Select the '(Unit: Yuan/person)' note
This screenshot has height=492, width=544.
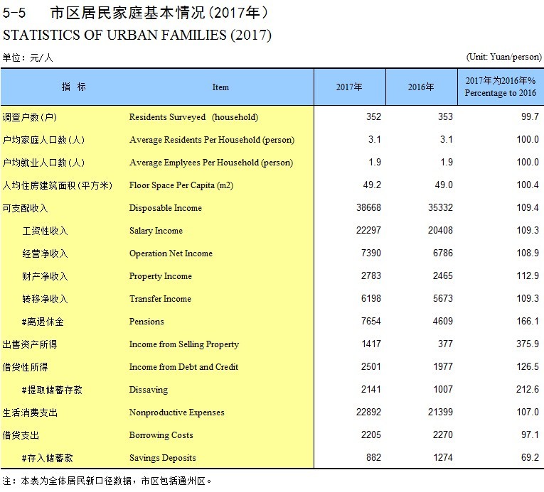click(x=504, y=57)
